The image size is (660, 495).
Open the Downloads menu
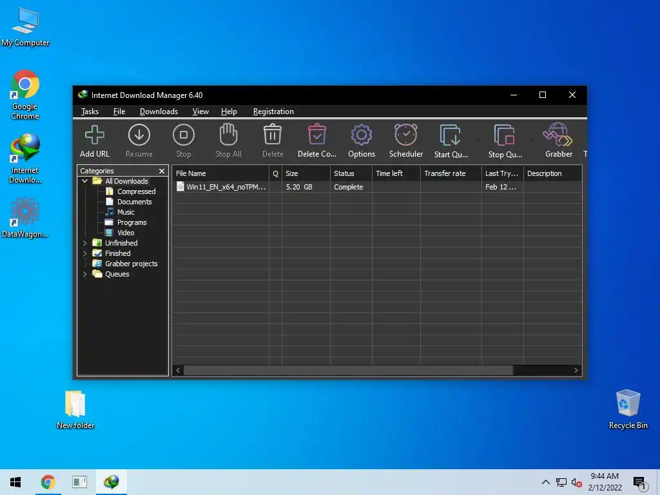[159, 112]
